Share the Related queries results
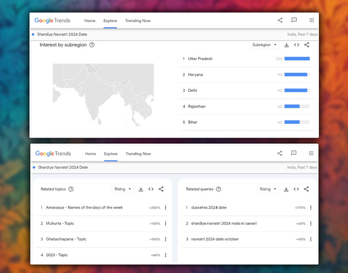Viewport: 348px width, 273px height. (x=306, y=189)
